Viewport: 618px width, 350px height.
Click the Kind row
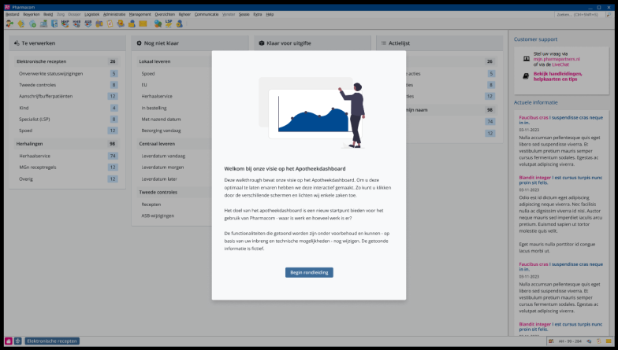(67, 108)
